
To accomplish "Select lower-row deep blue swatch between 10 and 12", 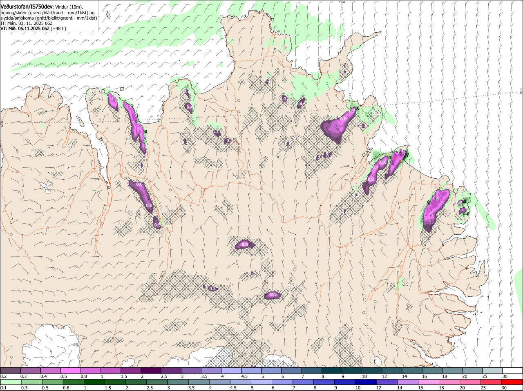I will tap(367, 382).
